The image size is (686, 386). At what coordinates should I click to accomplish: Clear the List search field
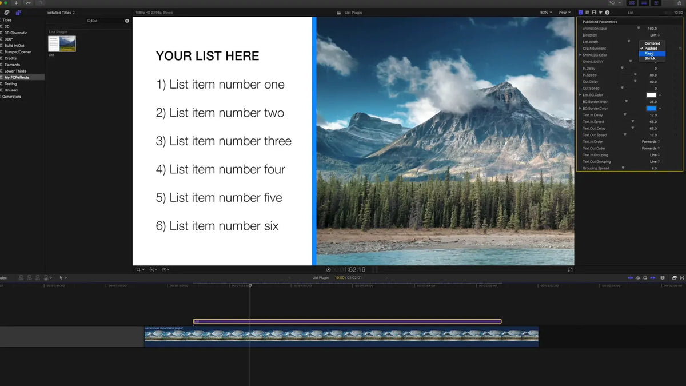coord(127,21)
